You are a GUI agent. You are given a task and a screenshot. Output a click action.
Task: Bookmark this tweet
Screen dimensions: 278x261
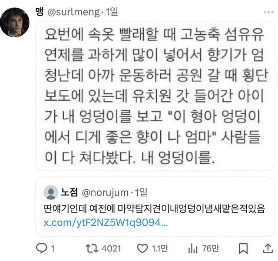pos(243,248)
